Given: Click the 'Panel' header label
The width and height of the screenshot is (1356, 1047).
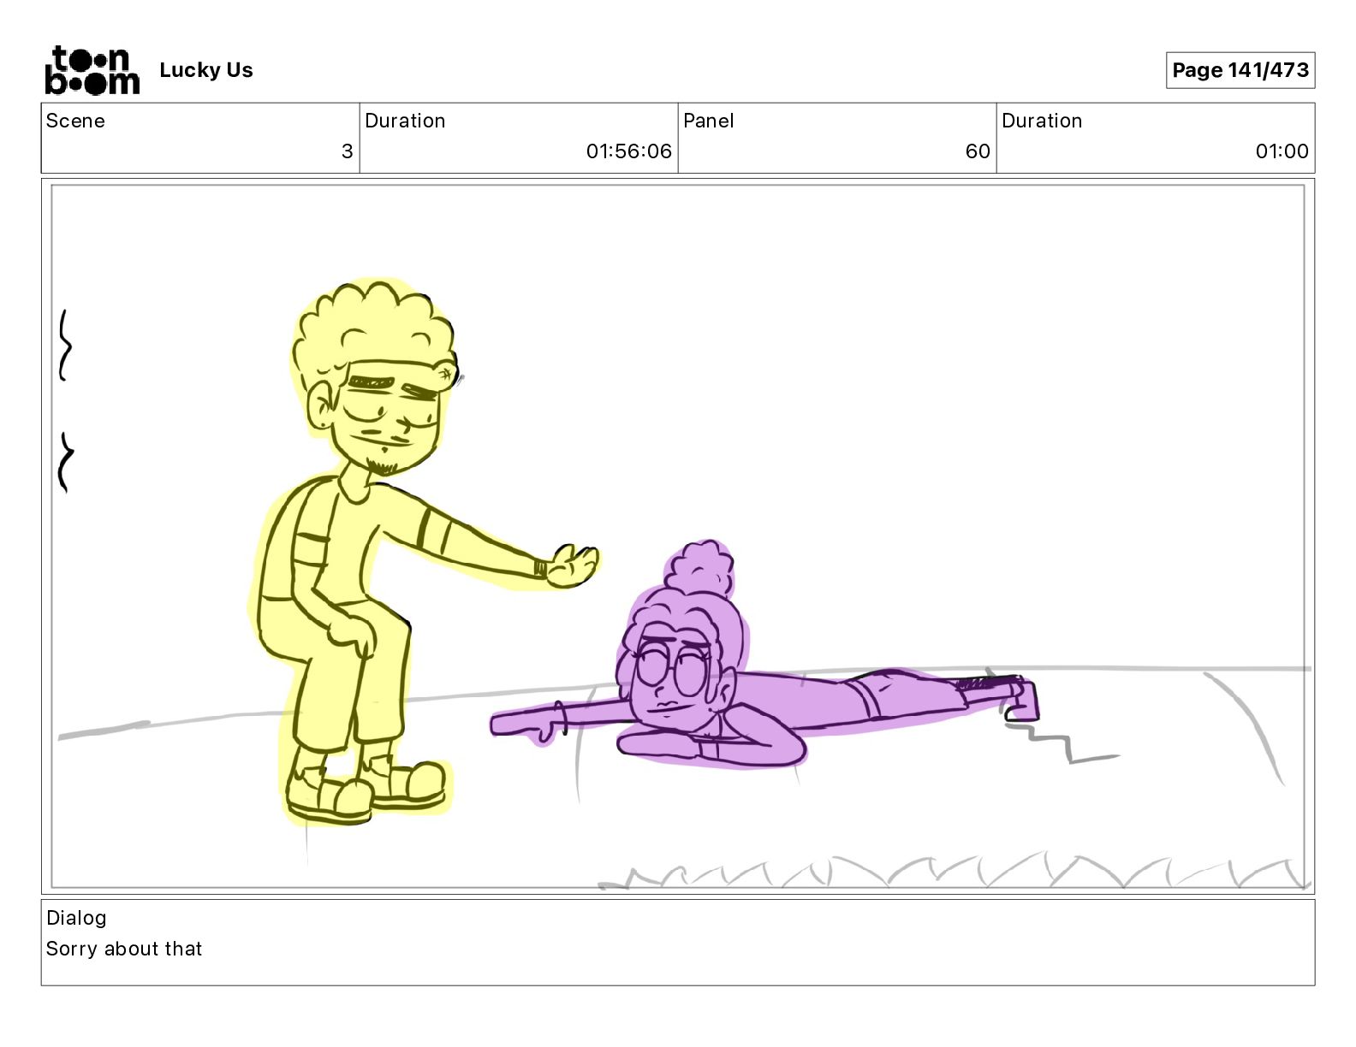Looking at the screenshot, I should pos(709,121).
